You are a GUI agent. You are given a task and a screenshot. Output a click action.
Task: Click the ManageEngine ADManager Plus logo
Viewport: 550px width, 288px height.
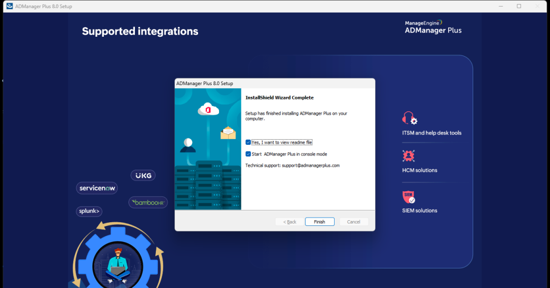pos(433,27)
